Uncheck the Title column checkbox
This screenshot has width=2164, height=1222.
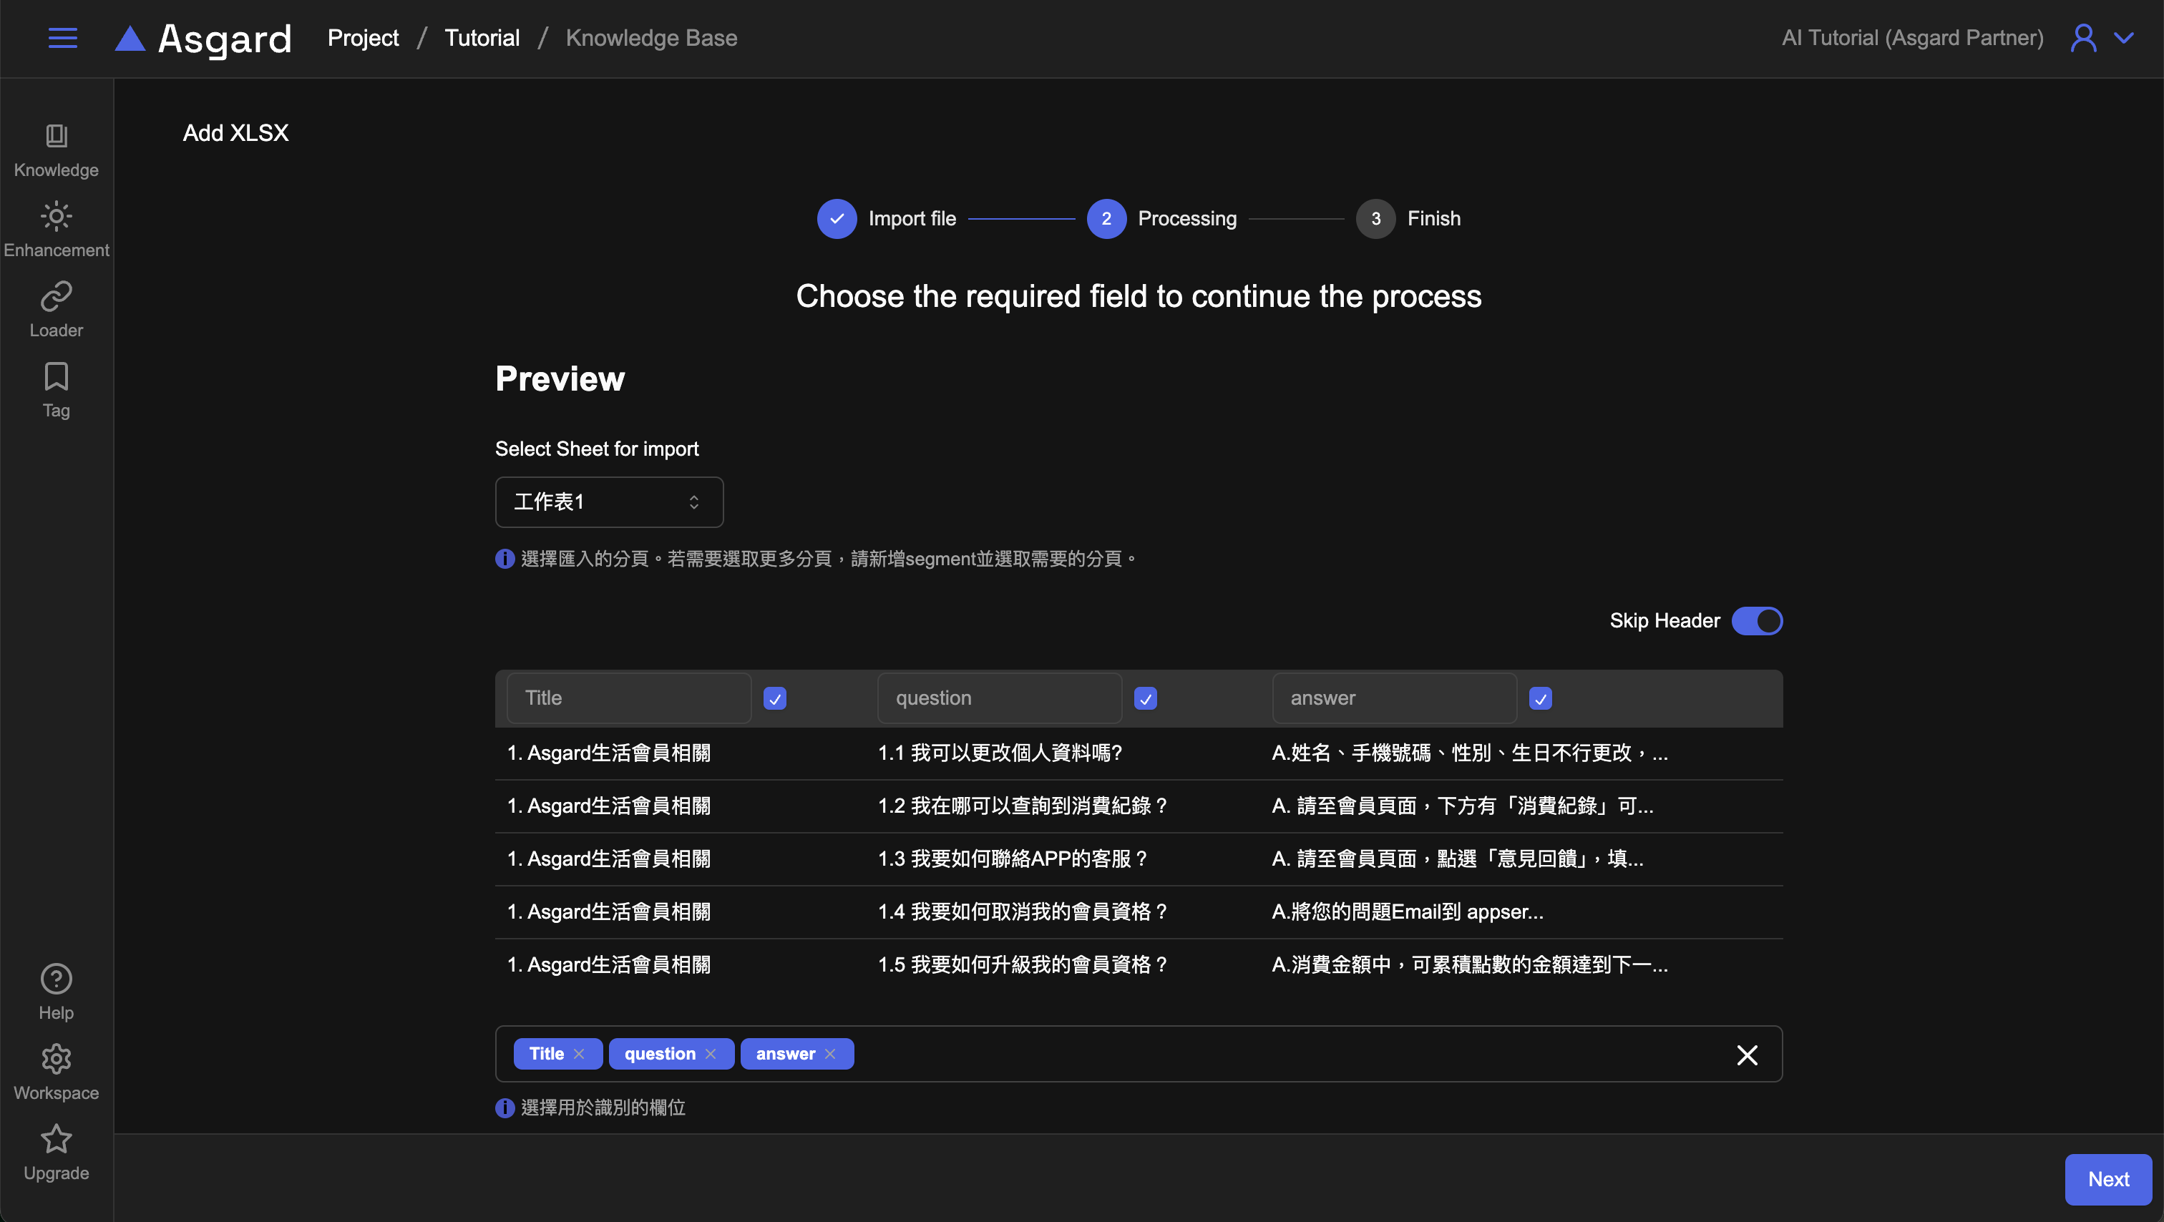pyautogui.click(x=774, y=698)
